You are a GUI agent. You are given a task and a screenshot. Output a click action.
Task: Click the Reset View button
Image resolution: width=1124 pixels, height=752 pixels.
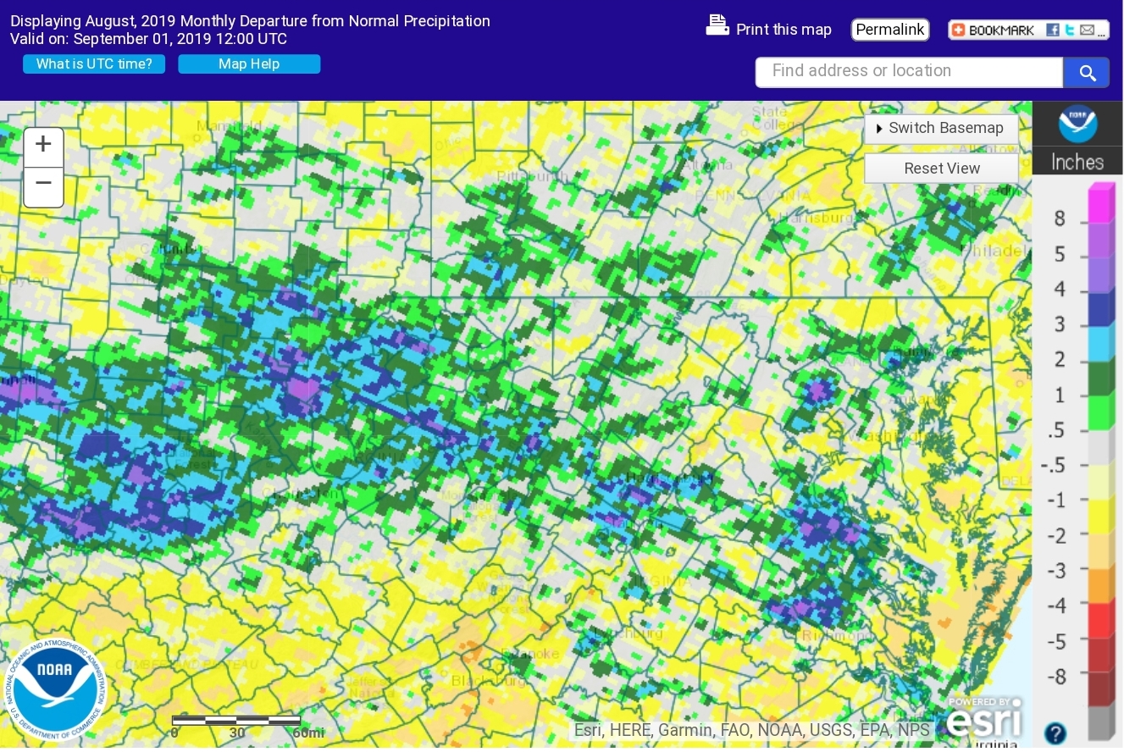pyautogui.click(x=941, y=169)
